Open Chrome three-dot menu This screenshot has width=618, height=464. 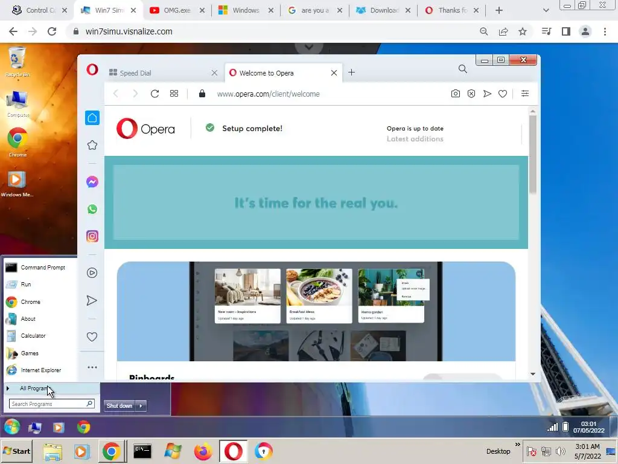pyautogui.click(x=605, y=31)
